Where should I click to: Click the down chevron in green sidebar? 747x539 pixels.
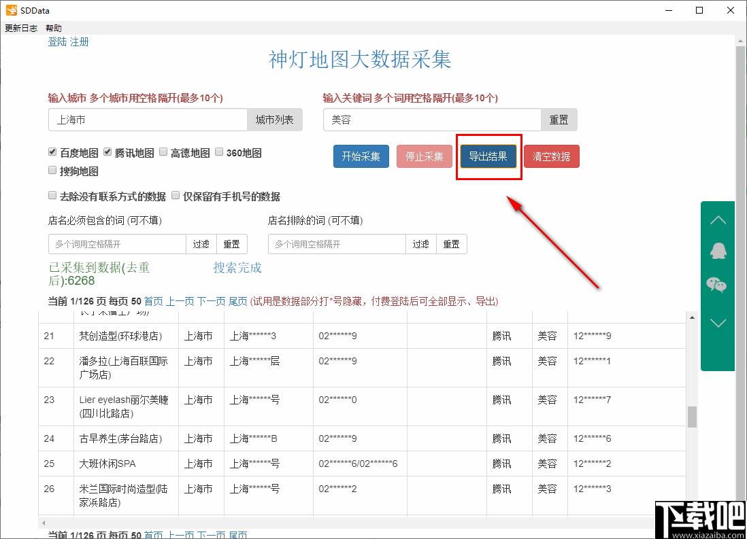pyautogui.click(x=718, y=323)
